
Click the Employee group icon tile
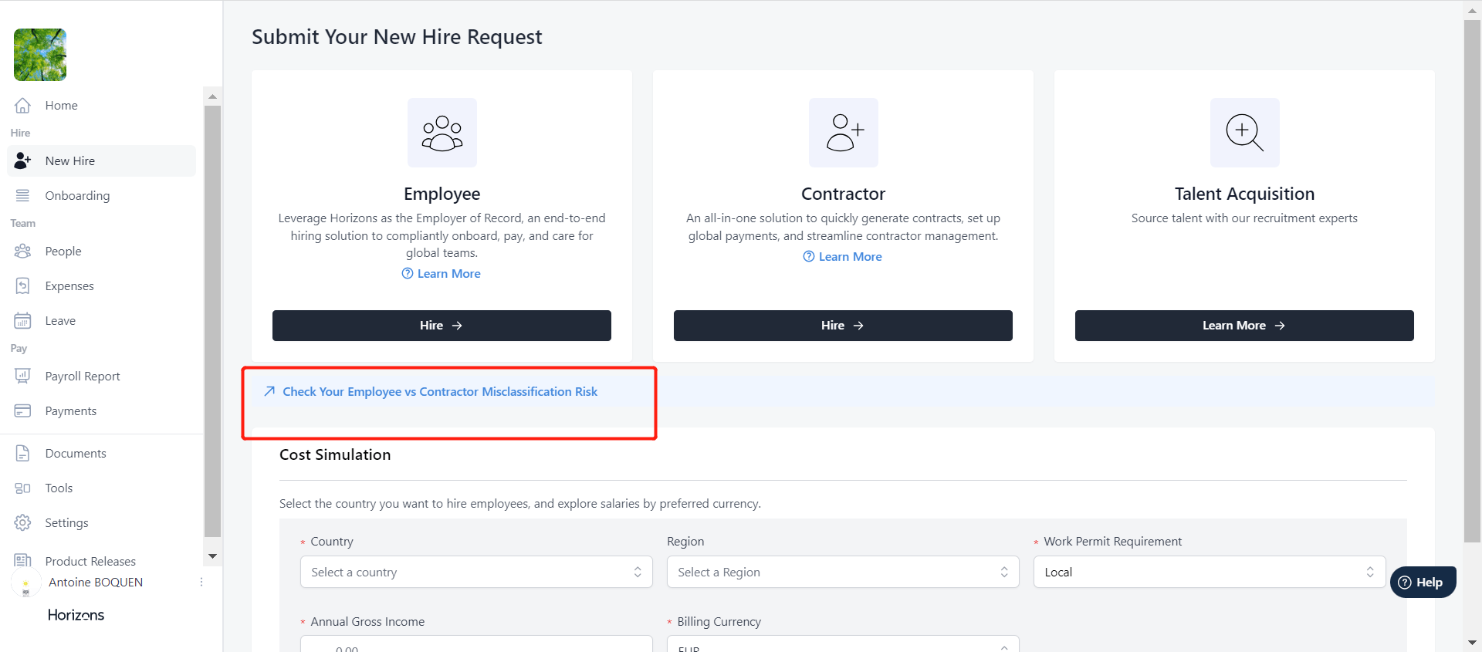pyautogui.click(x=442, y=133)
